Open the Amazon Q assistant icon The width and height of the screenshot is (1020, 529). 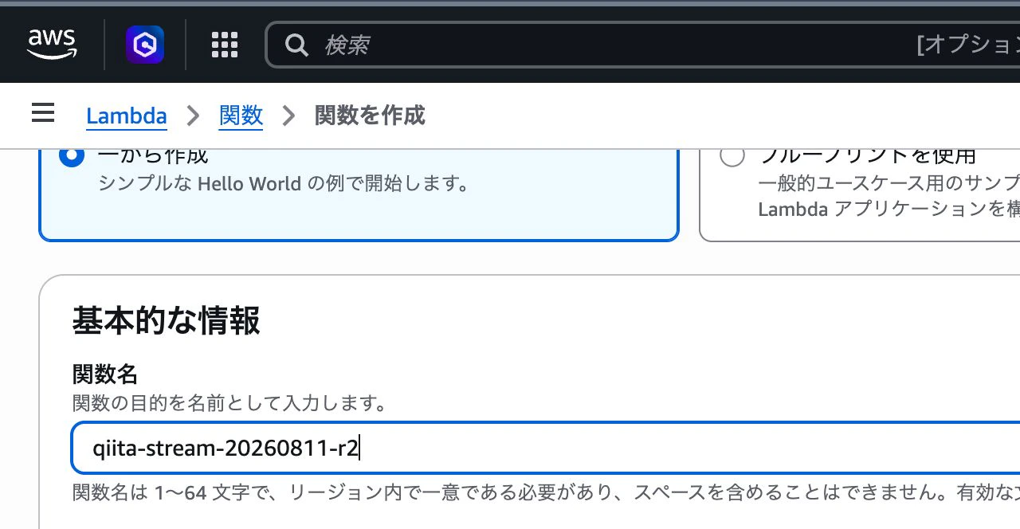(x=145, y=45)
